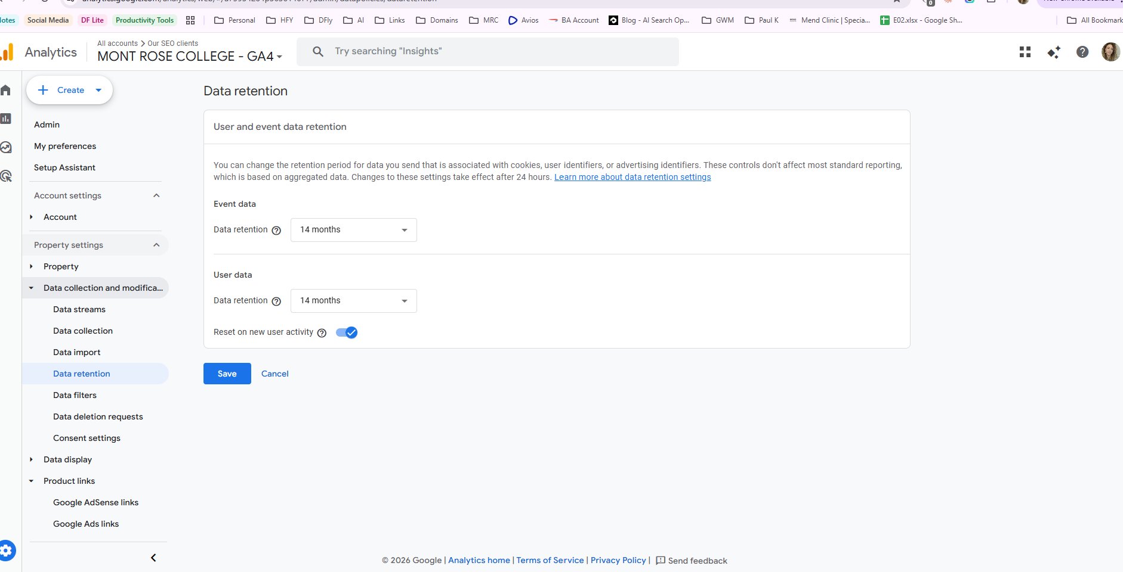Select Data streams in sidebar
The height and width of the screenshot is (572, 1123).
click(x=79, y=309)
